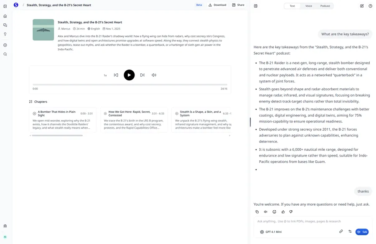Share the B-21 podcast page
The image size is (376, 244).
tap(238, 5)
